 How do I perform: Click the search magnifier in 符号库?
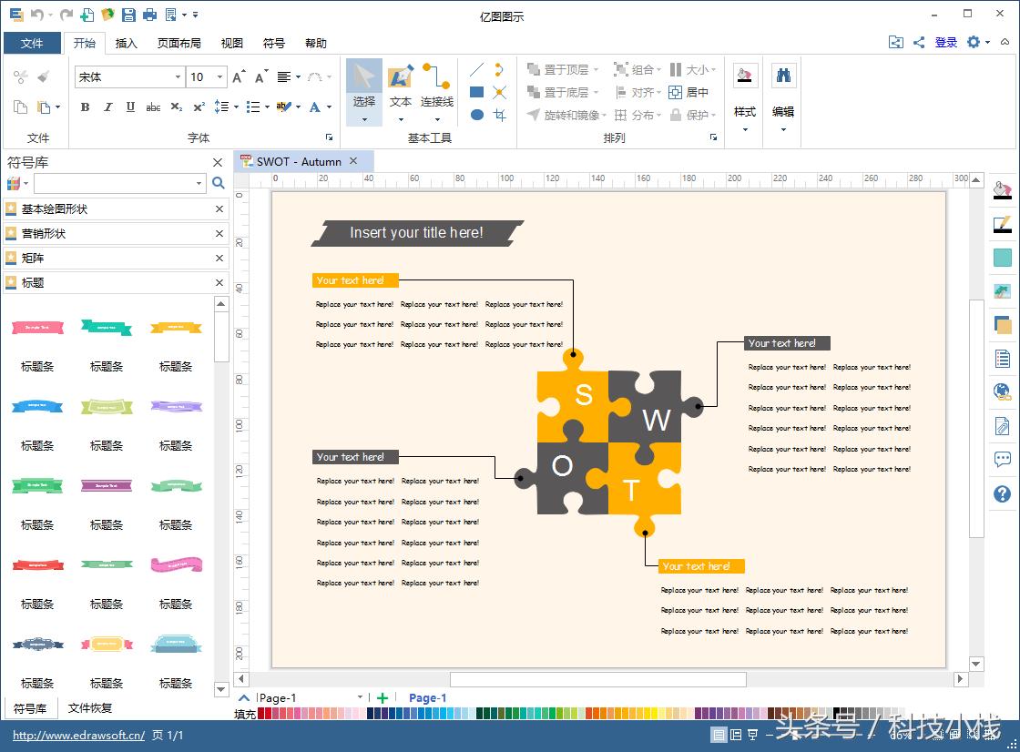tap(219, 183)
